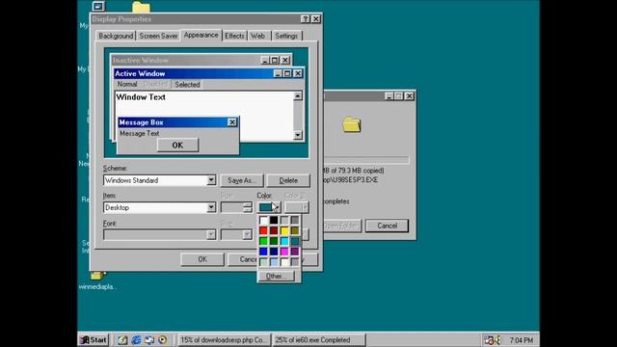The image size is (617, 347).
Task: Click Window Text in the preview
Action: click(x=141, y=97)
